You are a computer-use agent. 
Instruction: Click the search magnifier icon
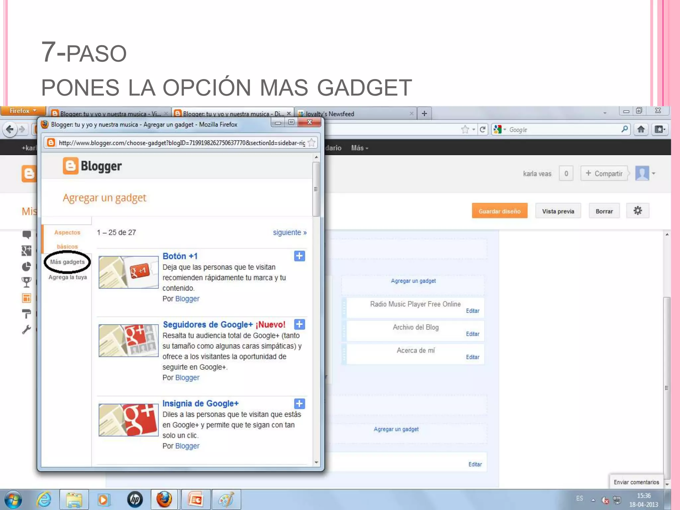tap(625, 129)
